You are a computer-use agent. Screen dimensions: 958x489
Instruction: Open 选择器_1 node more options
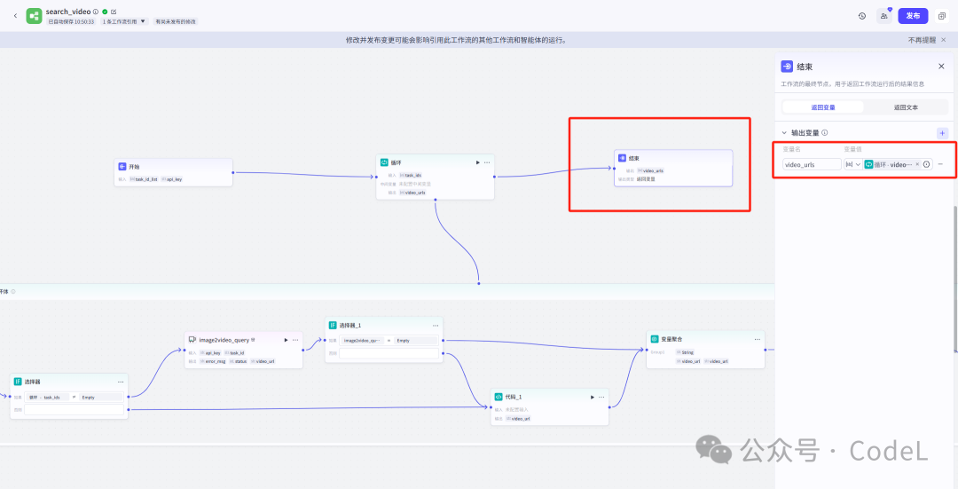pyautogui.click(x=436, y=325)
